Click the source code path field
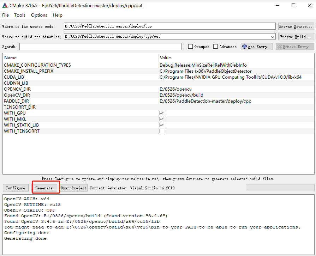The width and height of the screenshot is (316, 256). click(170, 26)
